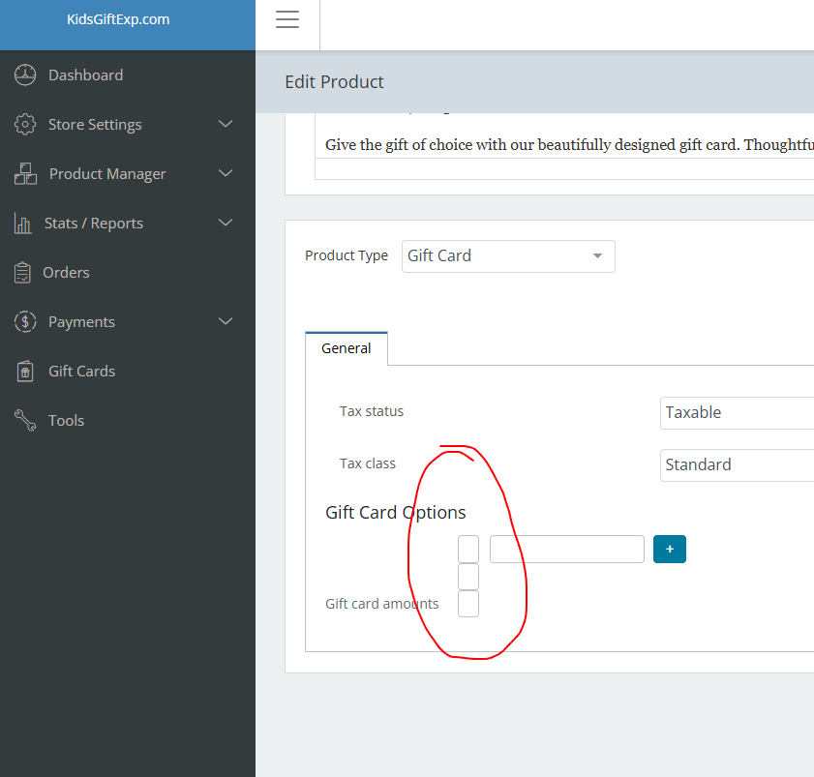The height and width of the screenshot is (777, 814).
Task: Click the Store Settings gear icon
Action: (x=25, y=124)
